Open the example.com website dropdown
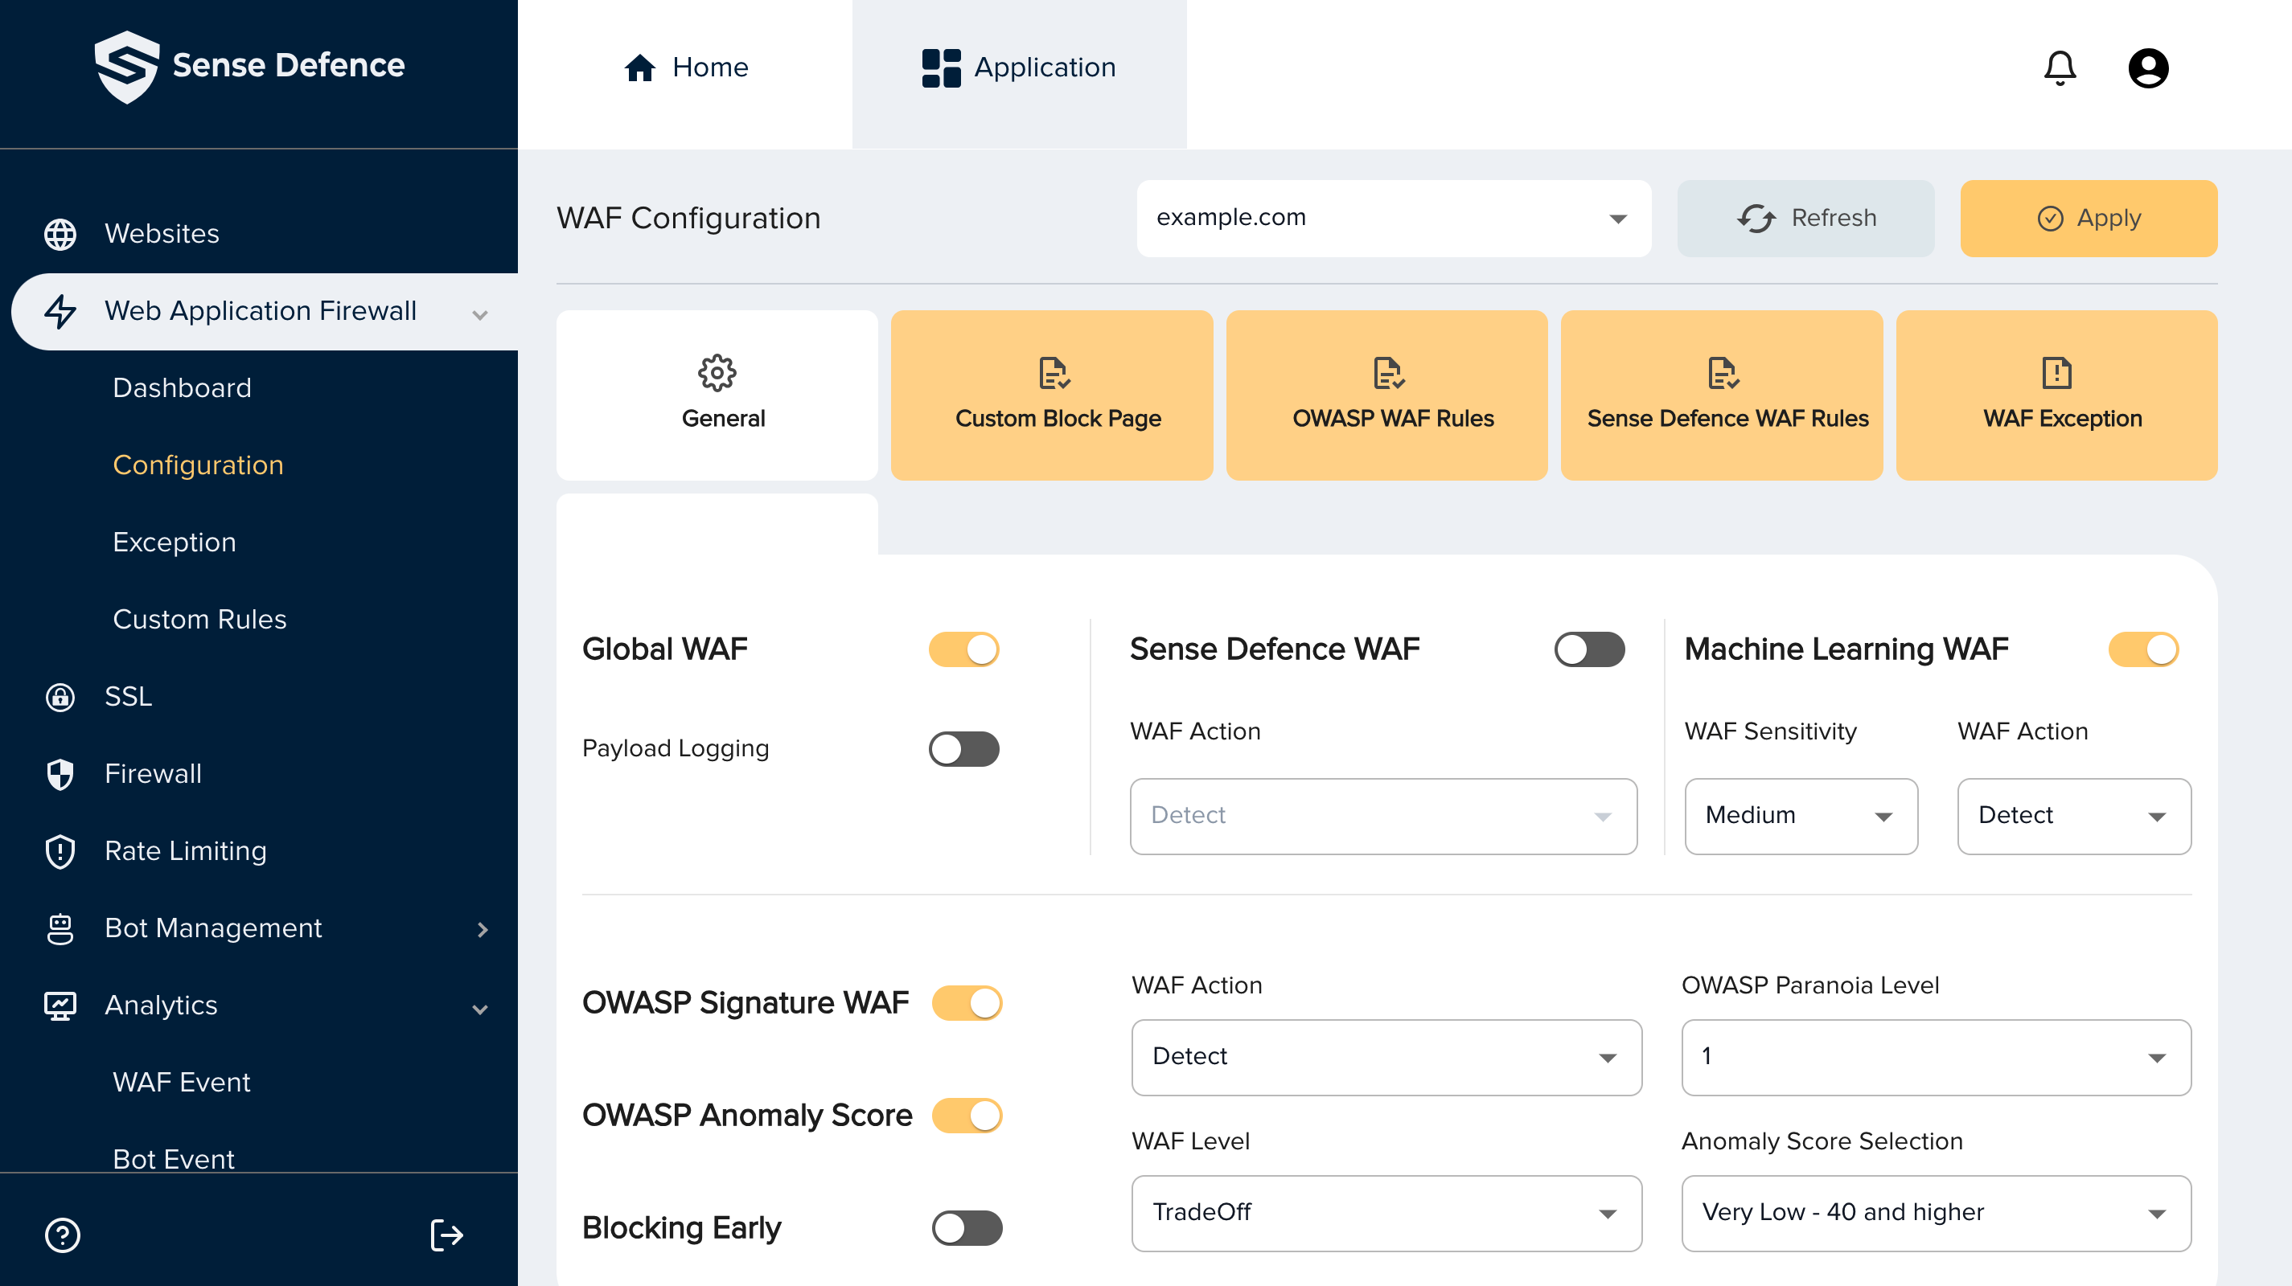 tap(1394, 219)
